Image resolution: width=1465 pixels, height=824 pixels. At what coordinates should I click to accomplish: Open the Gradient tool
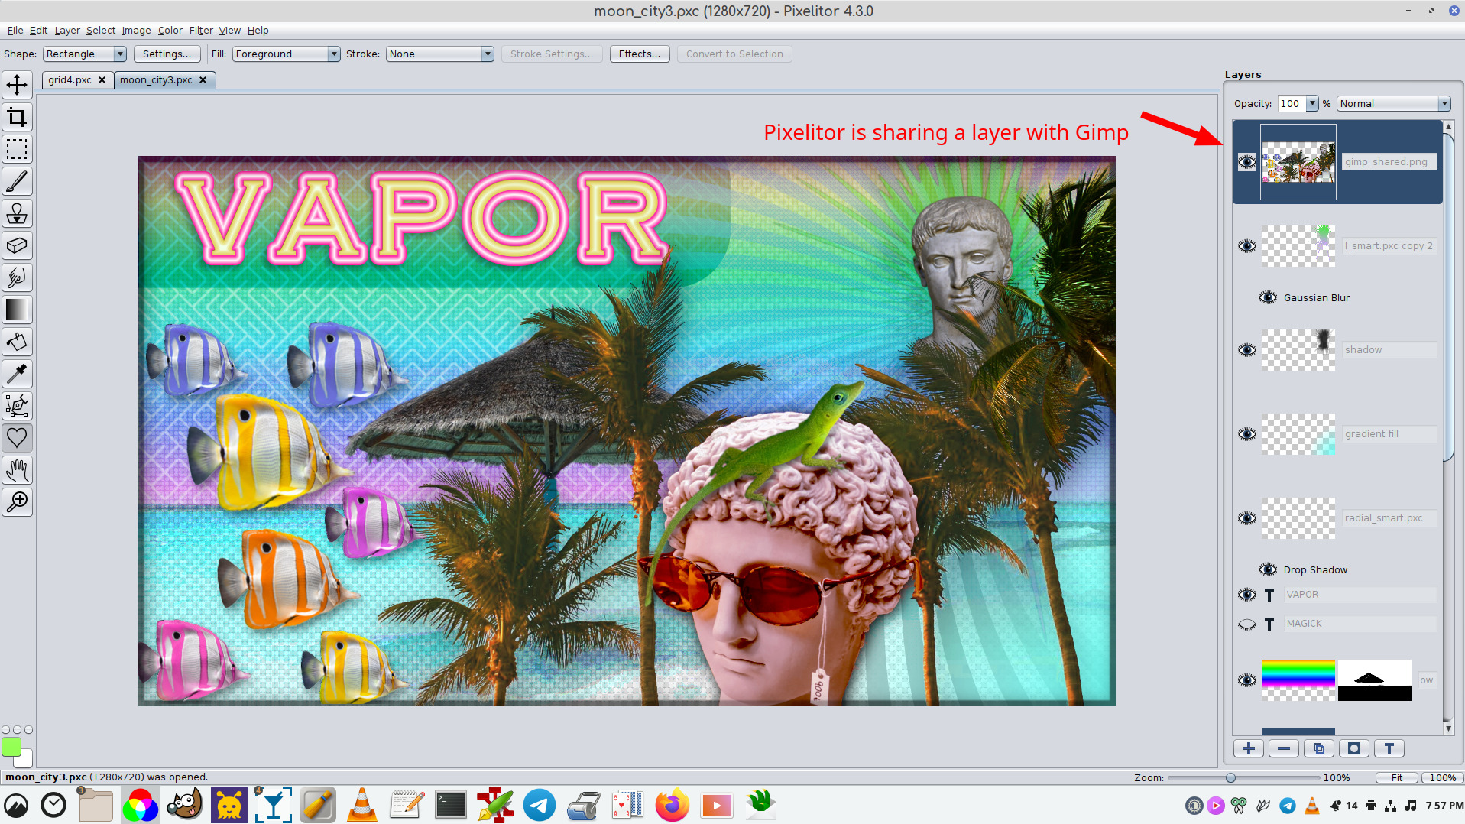pyautogui.click(x=17, y=310)
